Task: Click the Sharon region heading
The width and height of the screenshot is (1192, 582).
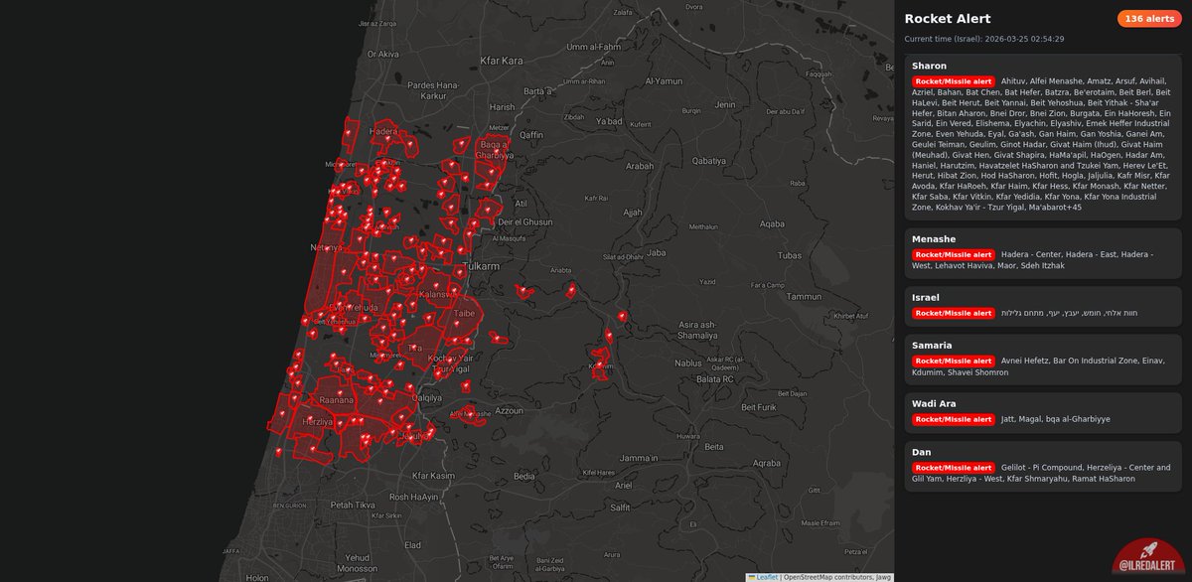Action: point(929,66)
